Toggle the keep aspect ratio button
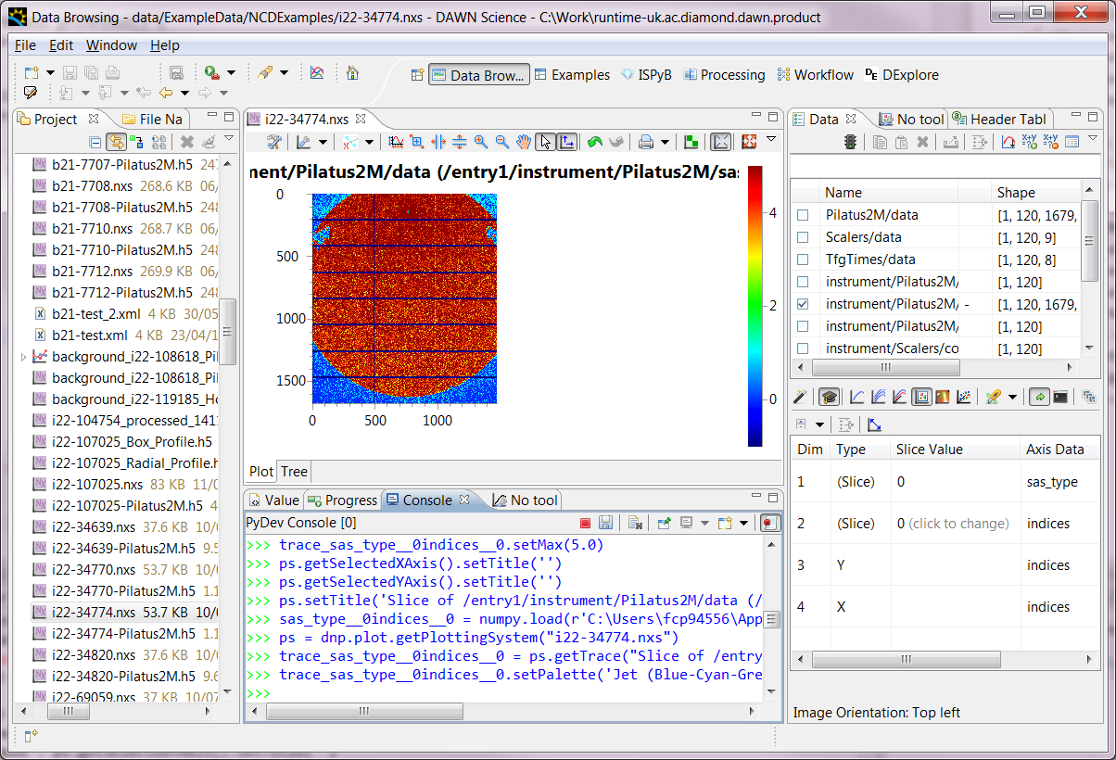Image resolution: width=1116 pixels, height=760 pixels. tap(719, 142)
